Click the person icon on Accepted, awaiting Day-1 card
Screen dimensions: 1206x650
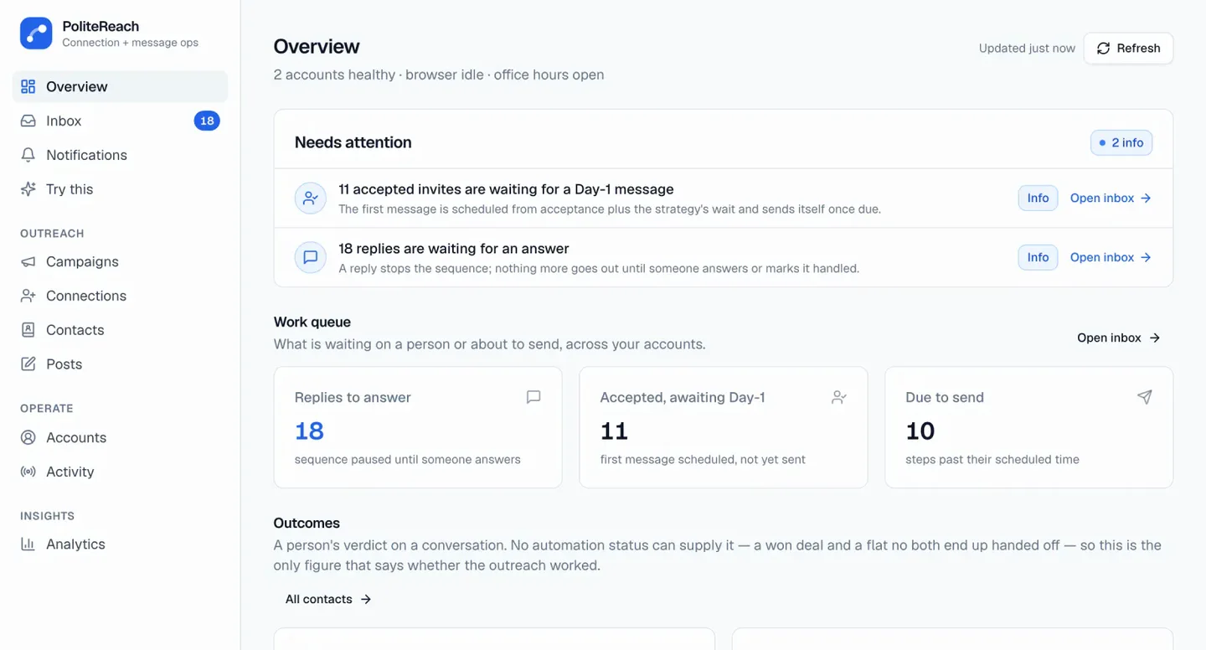click(839, 397)
